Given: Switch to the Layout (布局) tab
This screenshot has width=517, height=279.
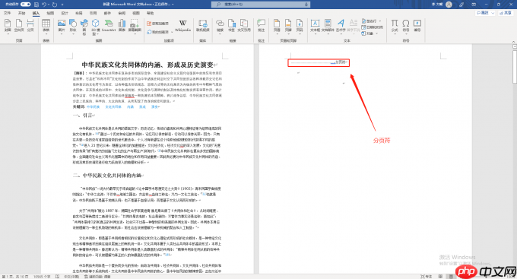Looking at the screenshot, I should [x=79, y=13].
